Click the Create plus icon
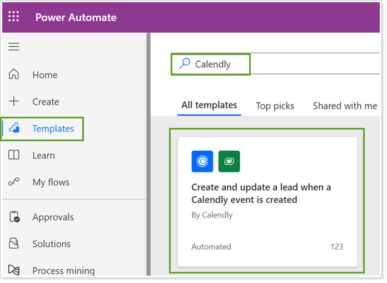 (x=14, y=102)
